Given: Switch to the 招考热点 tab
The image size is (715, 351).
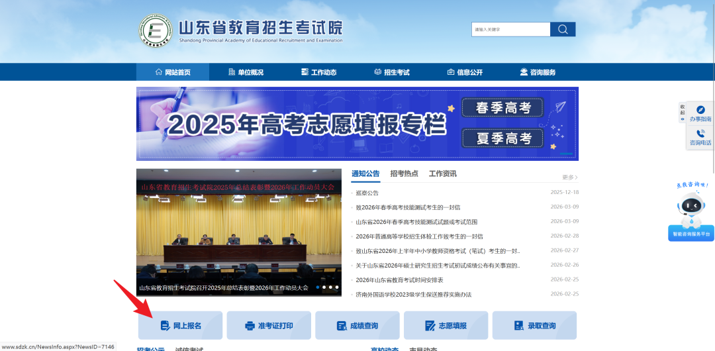Looking at the screenshot, I should pos(404,174).
